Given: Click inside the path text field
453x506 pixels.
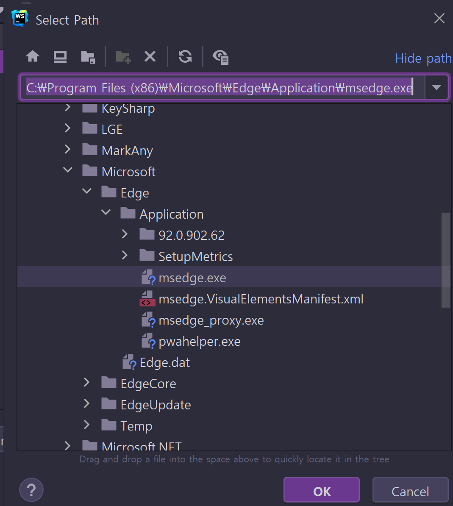Looking at the screenshot, I should pyautogui.click(x=222, y=87).
